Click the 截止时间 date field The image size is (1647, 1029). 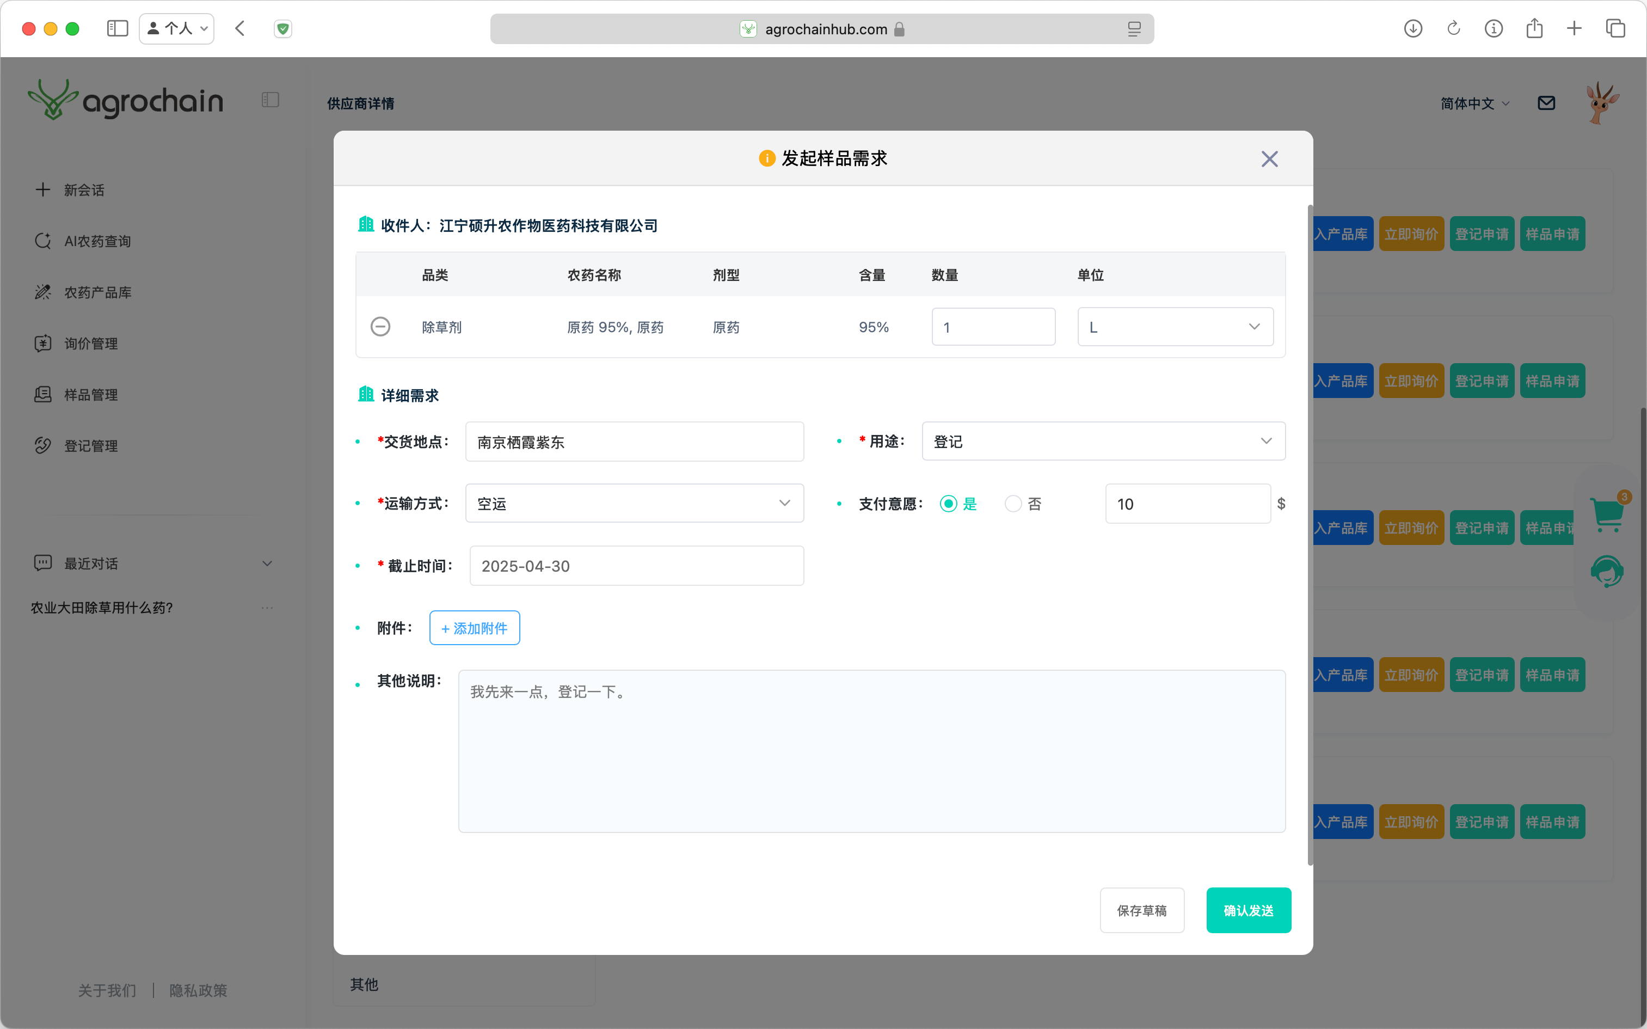pyautogui.click(x=636, y=566)
